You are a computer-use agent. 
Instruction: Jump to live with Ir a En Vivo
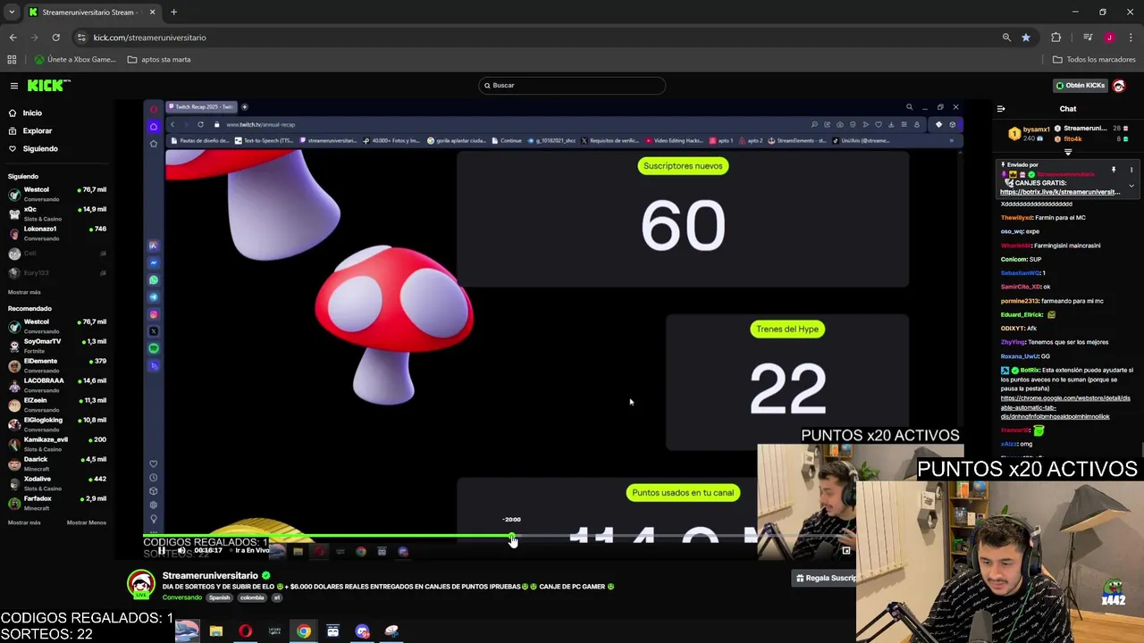252,551
